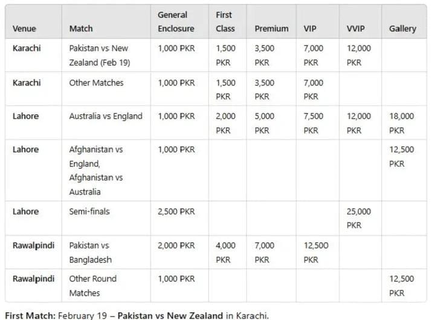Click the Gallery column header
Viewport: 435px width, 320px height.
402,28
